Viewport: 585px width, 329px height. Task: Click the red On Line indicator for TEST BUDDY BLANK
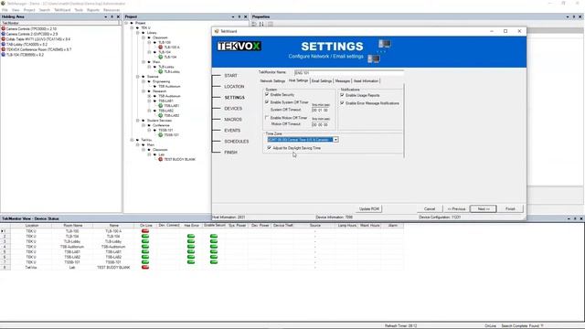coord(145,268)
